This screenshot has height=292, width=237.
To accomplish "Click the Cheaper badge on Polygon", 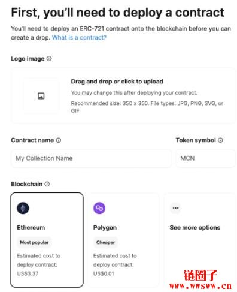I will 105,242.
